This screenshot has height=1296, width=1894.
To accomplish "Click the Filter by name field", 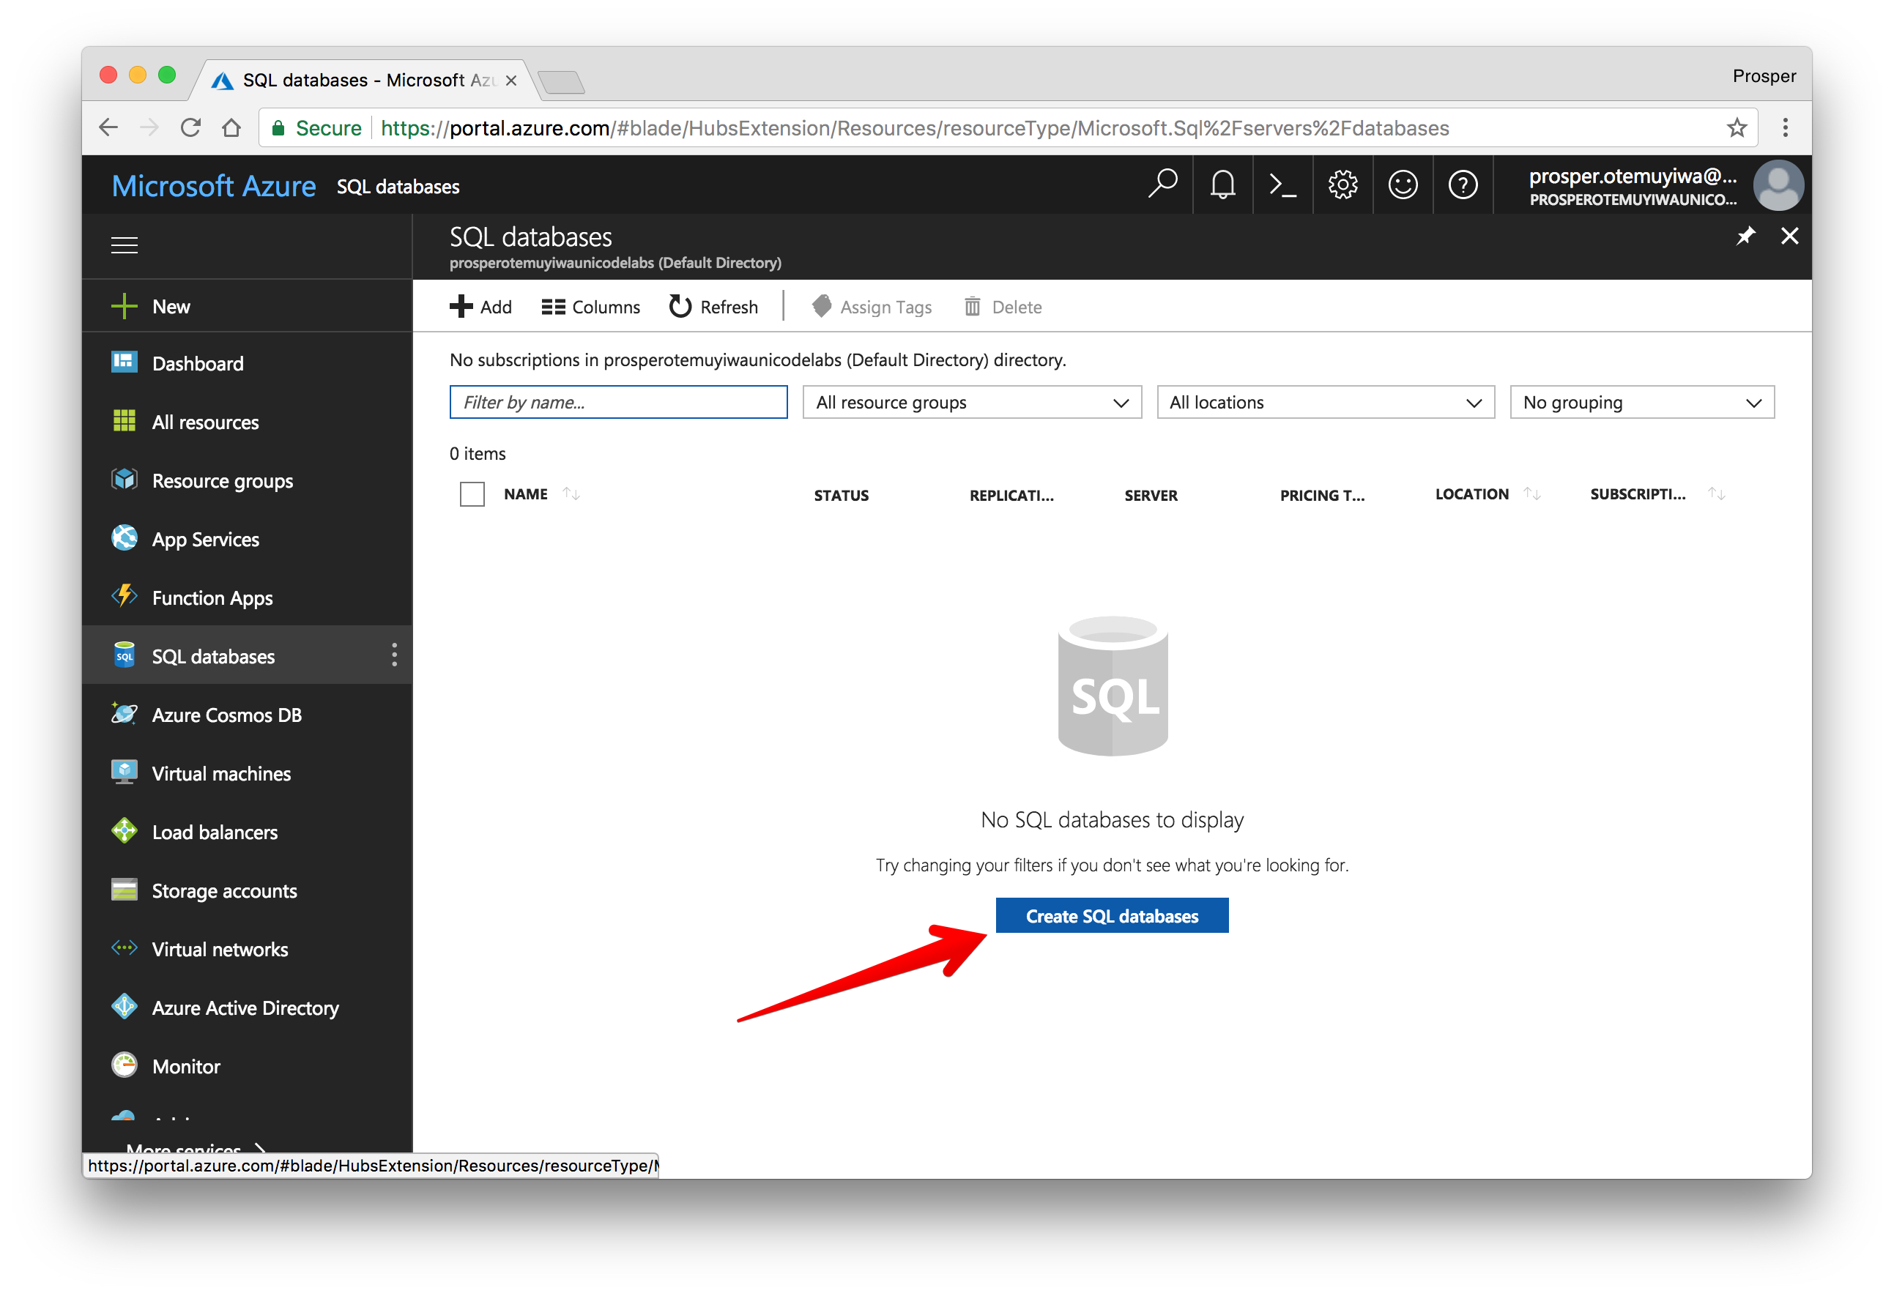I will 617,403.
